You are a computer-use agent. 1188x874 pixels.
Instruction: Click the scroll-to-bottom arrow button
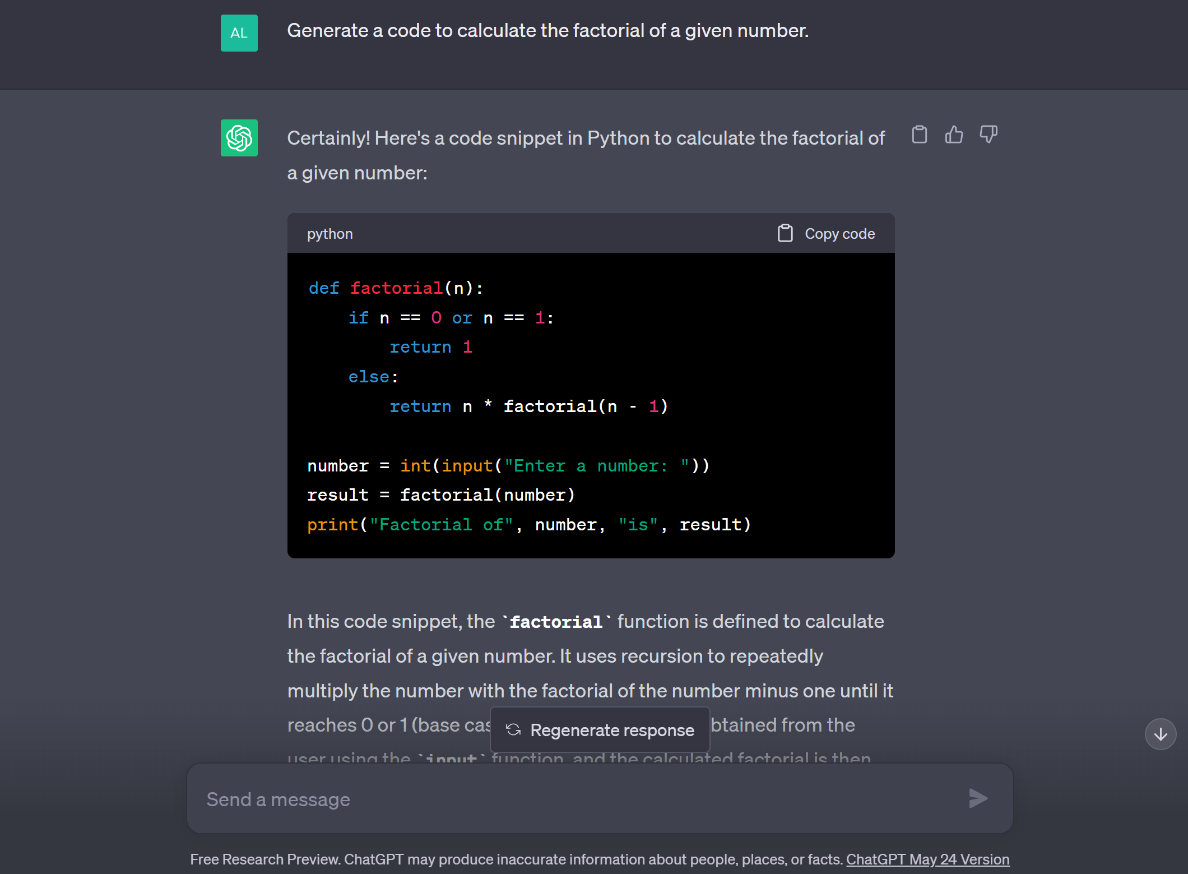click(1161, 734)
